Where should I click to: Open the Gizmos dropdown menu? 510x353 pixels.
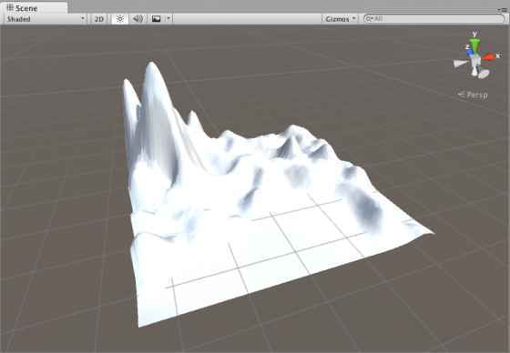click(340, 19)
